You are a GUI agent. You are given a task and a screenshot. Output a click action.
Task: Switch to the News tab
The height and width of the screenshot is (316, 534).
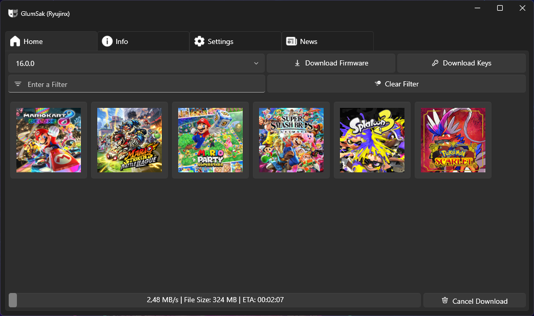point(328,41)
